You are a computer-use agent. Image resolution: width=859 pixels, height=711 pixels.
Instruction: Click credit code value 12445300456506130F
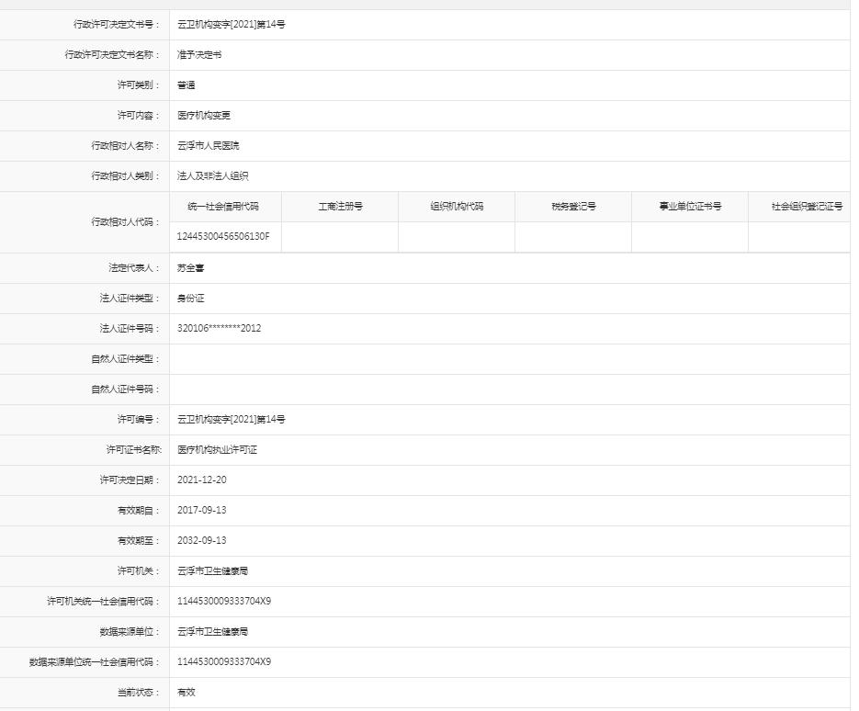point(223,237)
